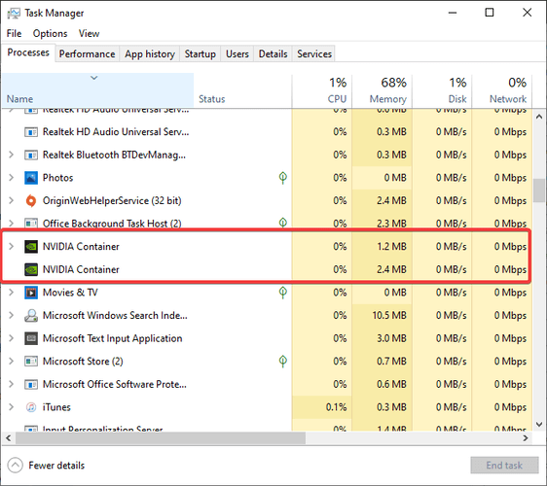Viewport: 547px width, 486px height.
Task: Click the Fewer details circle arrow icon
Action: click(15, 466)
